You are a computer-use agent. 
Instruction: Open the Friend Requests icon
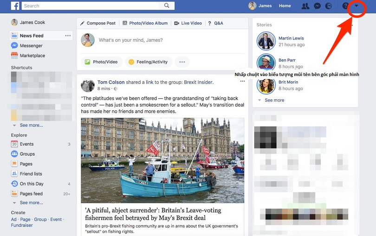pos(305,6)
